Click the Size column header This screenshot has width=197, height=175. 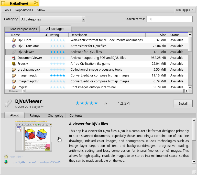click(x=157, y=35)
